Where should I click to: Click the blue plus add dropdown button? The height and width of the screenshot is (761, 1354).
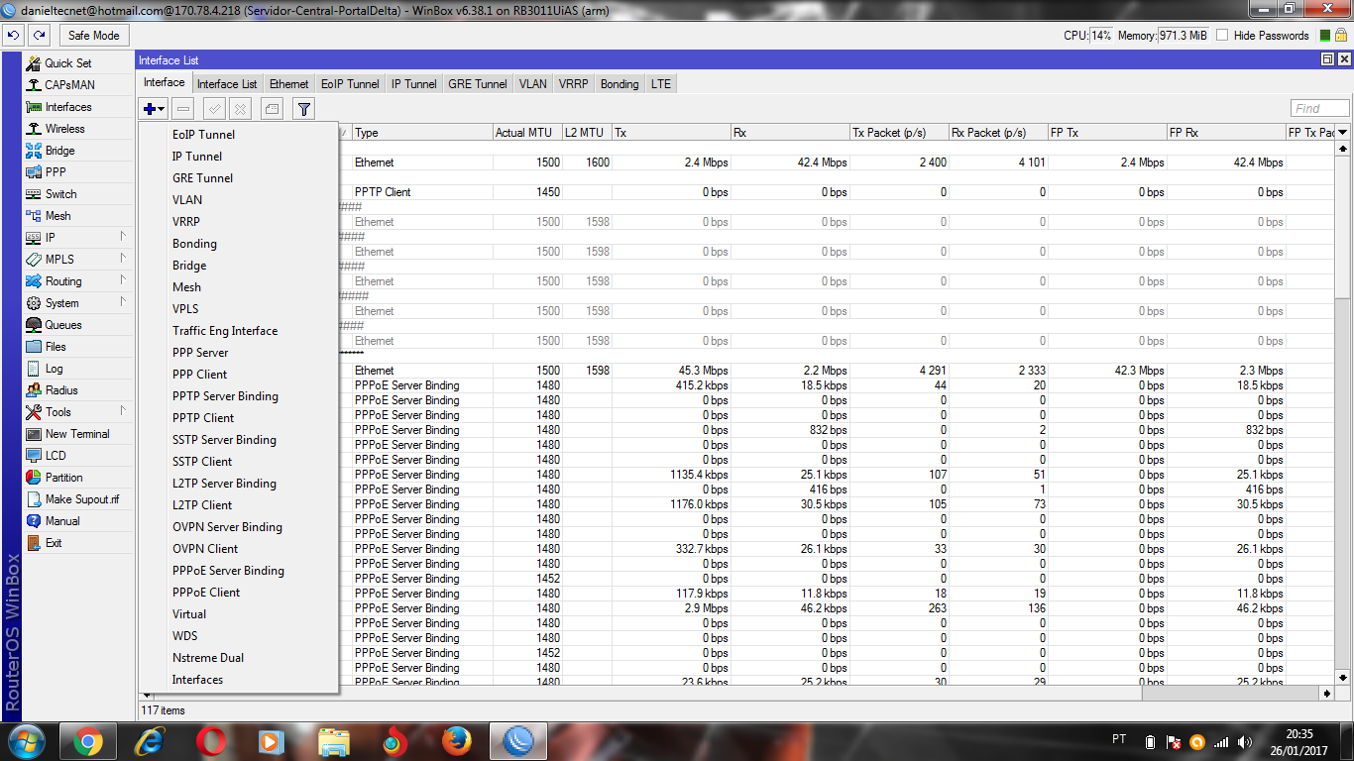(154, 109)
